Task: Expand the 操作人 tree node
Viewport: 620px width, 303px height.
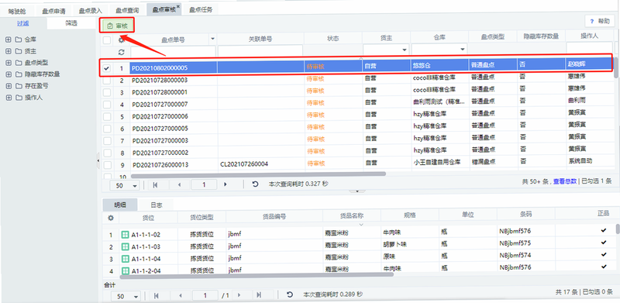Action: [9, 98]
